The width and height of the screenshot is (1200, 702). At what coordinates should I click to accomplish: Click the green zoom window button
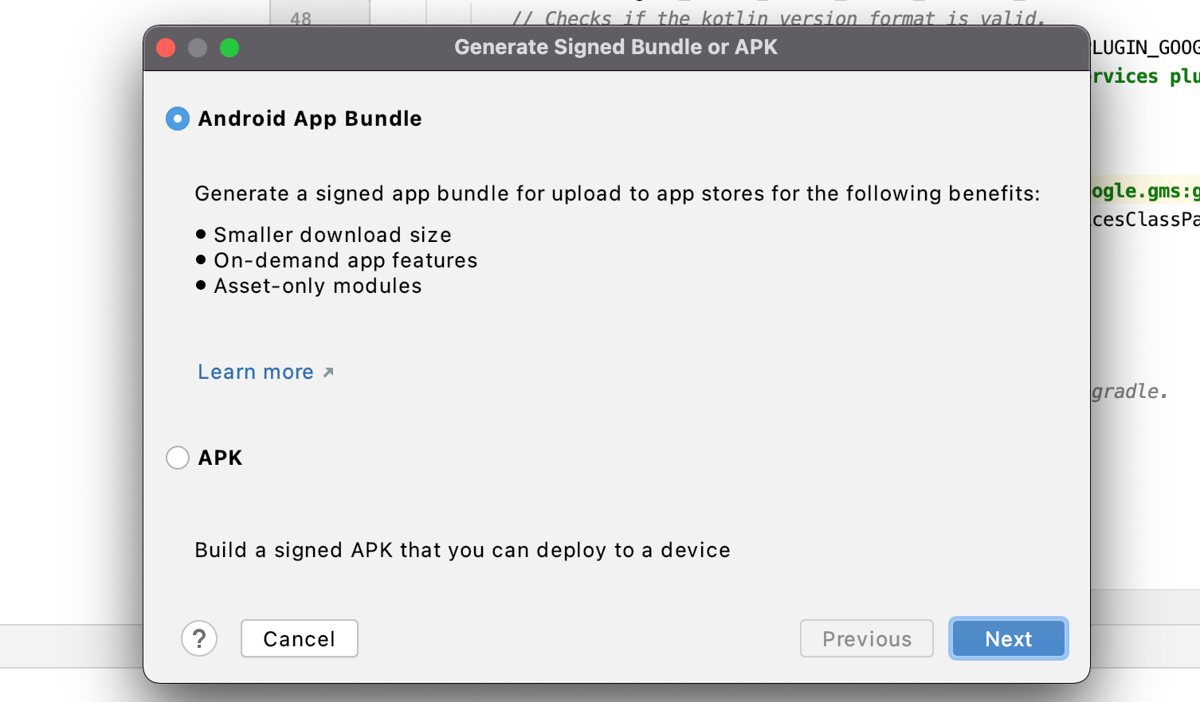pos(229,48)
